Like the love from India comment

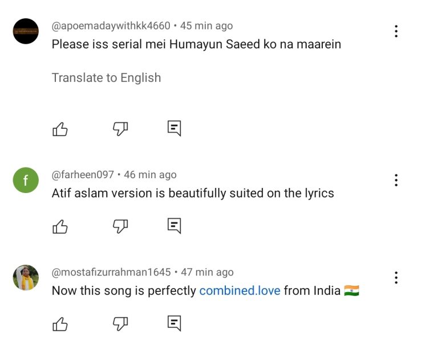click(x=60, y=324)
